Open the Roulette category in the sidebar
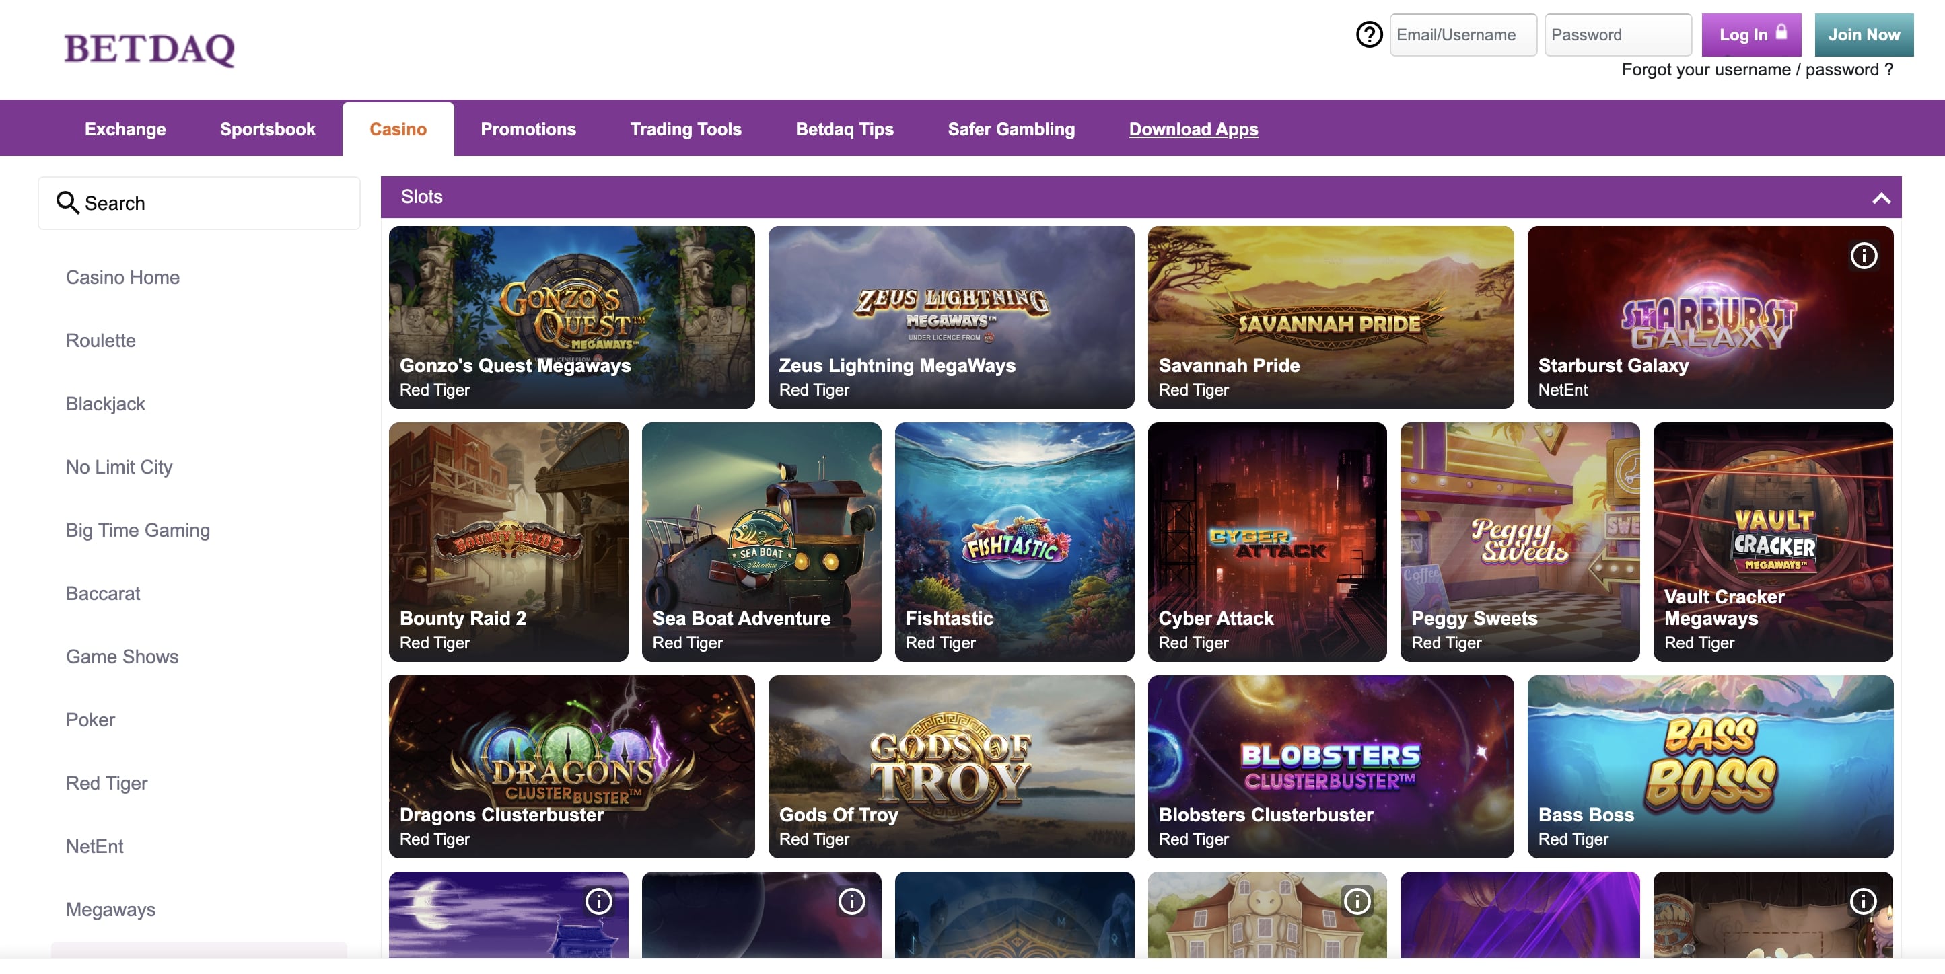Screen dimensions: 1945x974 click(x=100, y=340)
